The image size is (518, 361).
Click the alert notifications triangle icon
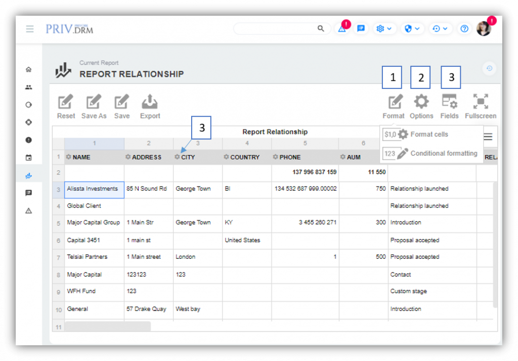[342, 29]
